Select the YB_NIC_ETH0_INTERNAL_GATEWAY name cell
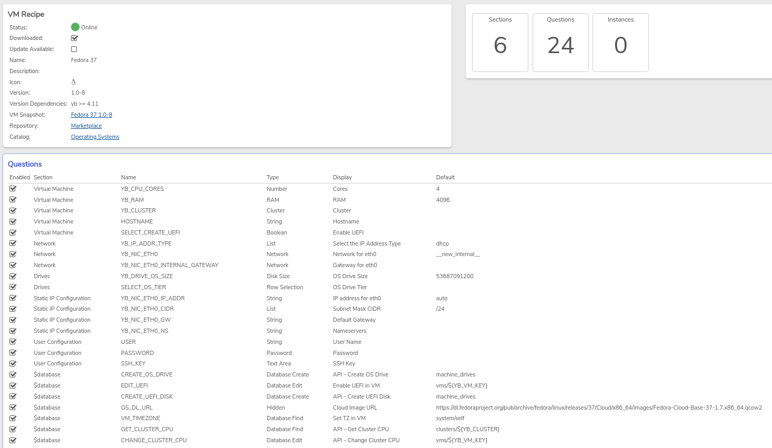Screen dimensions: 772x448 tap(169, 265)
